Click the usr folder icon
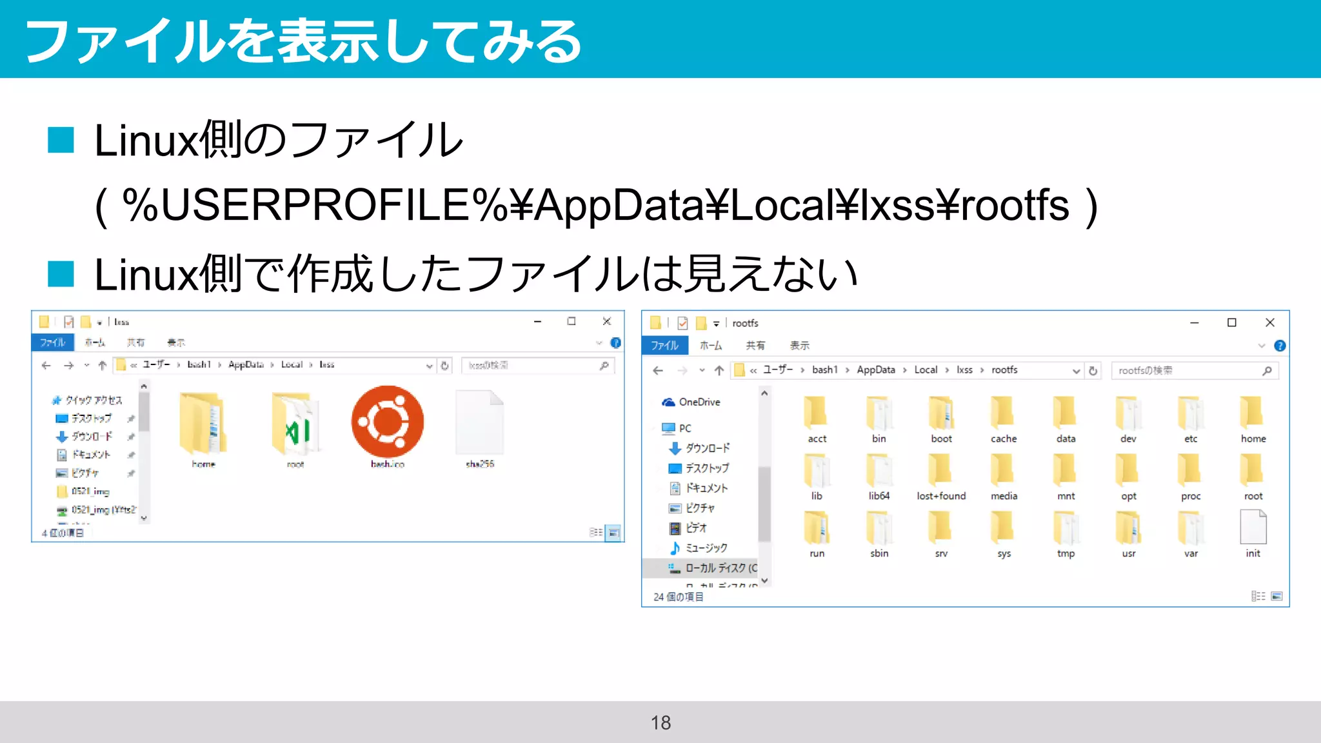The image size is (1321, 743). click(x=1128, y=528)
